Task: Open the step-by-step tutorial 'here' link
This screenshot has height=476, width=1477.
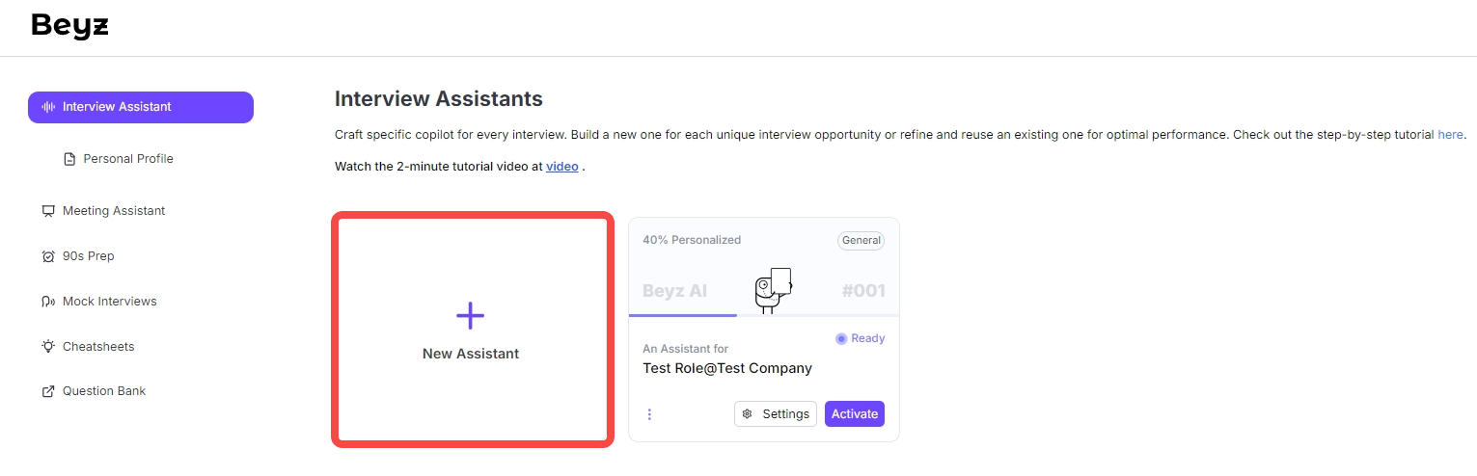Action: point(1450,135)
